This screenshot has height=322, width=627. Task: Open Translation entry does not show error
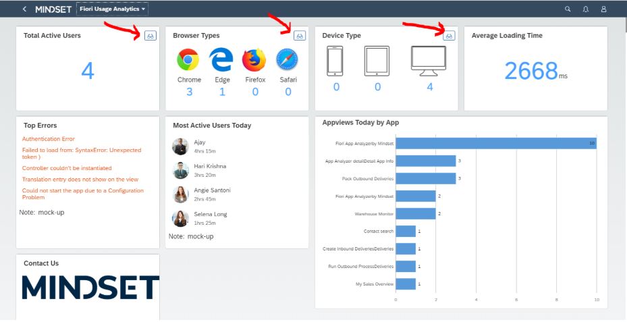pyautogui.click(x=80, y=179)
